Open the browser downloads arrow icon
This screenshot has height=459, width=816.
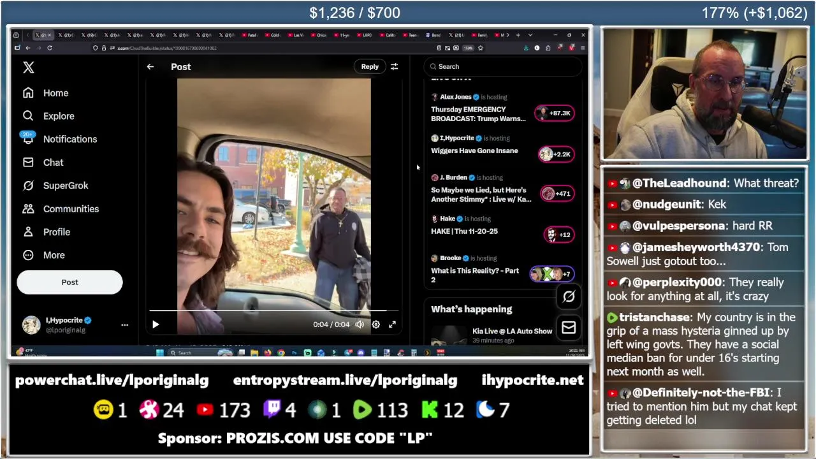tap(526, 48)
